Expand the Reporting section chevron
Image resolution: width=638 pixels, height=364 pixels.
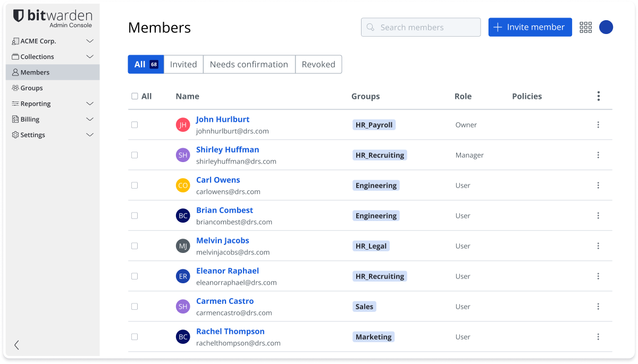coord(90,104)
